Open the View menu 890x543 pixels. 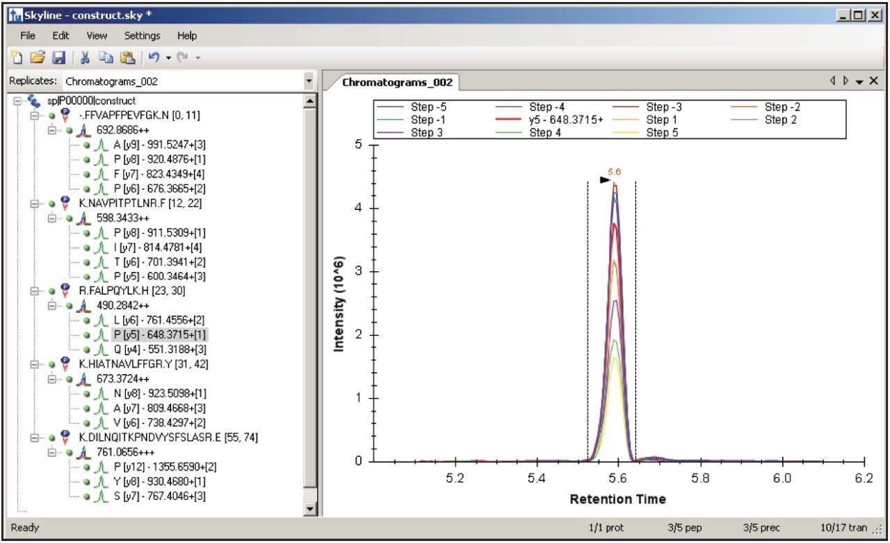click(x=97, y=35)
